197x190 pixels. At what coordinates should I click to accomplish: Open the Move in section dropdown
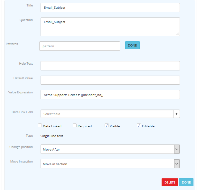tap(110, 164)
